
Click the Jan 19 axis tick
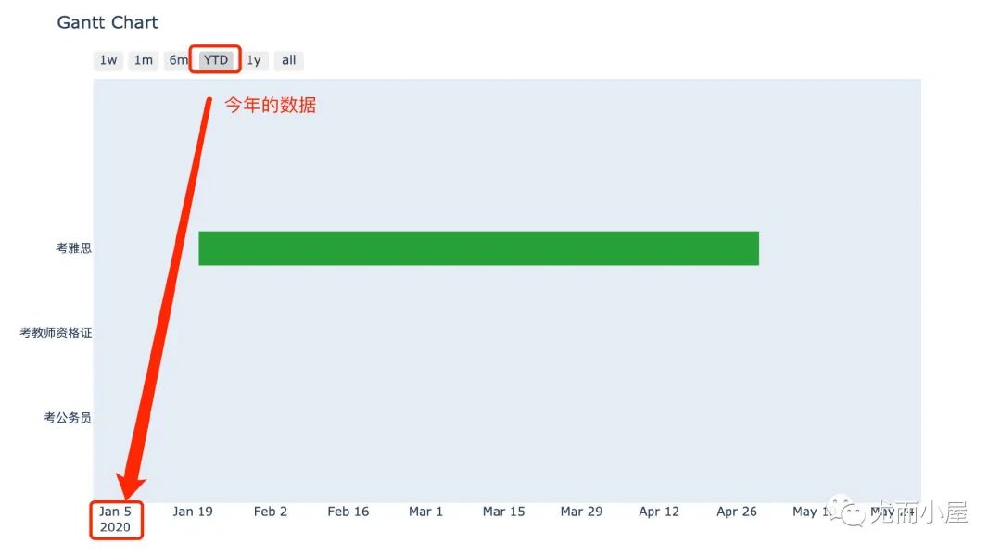pos(193,512)
